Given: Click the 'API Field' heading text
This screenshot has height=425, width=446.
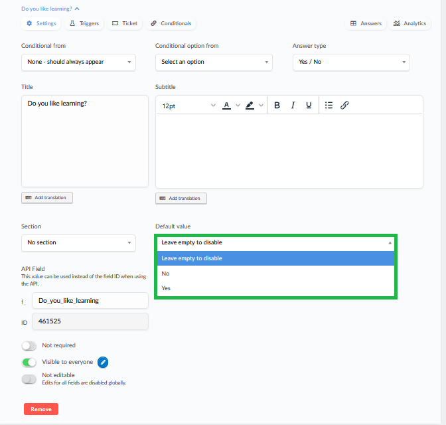Looking at the screenshot, I should tap(33, 269).
